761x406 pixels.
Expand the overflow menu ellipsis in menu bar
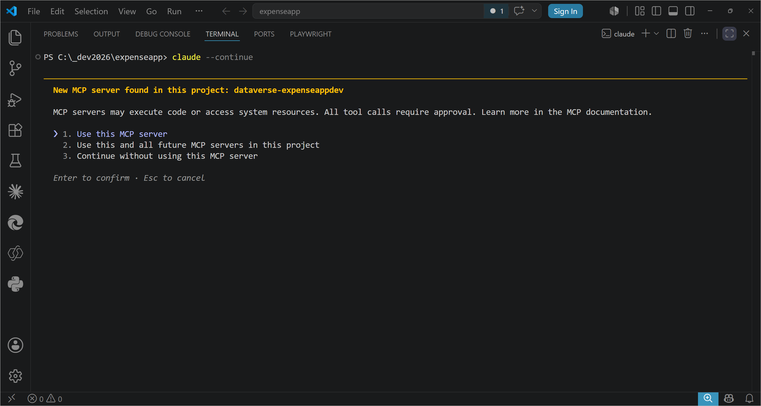[x=199, y=11]
